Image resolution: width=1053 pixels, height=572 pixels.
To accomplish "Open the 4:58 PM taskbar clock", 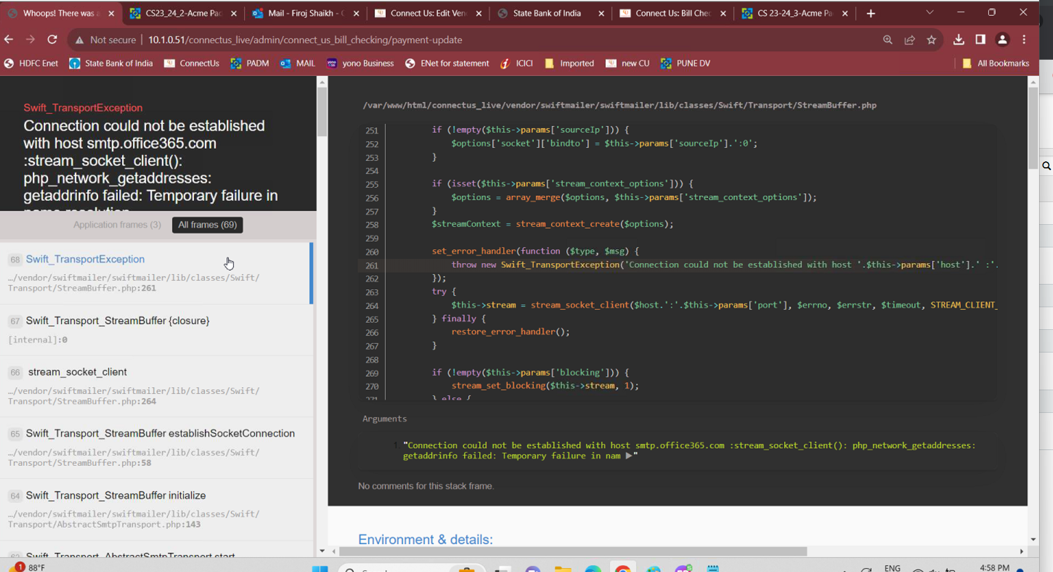I will 994,567.
